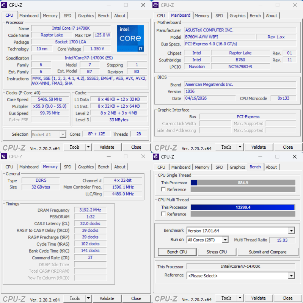Click CPU-Z app icon in Bench window title bar
Screen dimensions: 303x303
156,157
